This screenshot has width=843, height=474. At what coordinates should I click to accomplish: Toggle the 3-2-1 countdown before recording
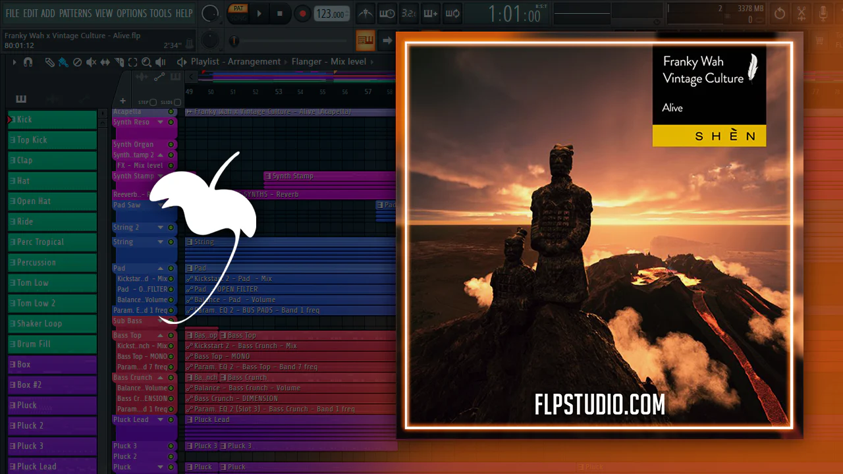409,13
